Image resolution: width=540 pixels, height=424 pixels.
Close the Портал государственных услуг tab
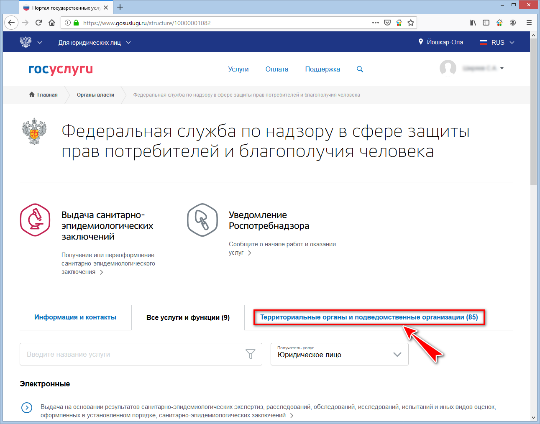click(x=106, y=8)
